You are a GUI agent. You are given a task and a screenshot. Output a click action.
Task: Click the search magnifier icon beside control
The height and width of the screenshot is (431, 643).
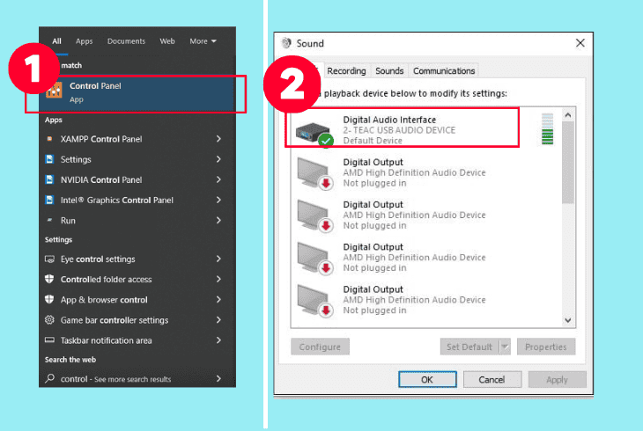click(49, 378)
